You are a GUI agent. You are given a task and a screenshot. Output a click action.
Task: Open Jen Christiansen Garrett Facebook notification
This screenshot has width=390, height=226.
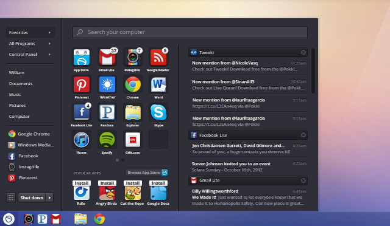pyautogui.click(x=248, y=149)
